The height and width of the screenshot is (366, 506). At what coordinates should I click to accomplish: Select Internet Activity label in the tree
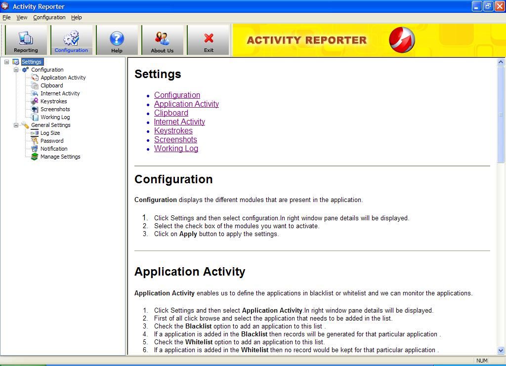click(60, 93)
